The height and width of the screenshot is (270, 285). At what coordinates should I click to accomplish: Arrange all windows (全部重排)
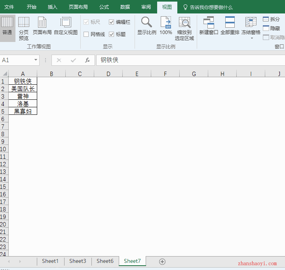[x=230, y=26]
